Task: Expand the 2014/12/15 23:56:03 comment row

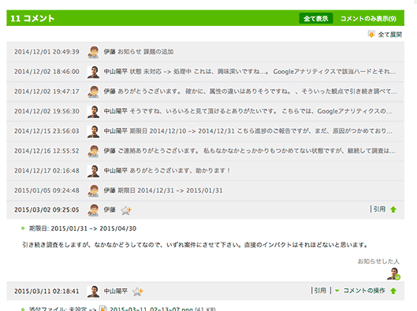Action: [x=205, y=131]
